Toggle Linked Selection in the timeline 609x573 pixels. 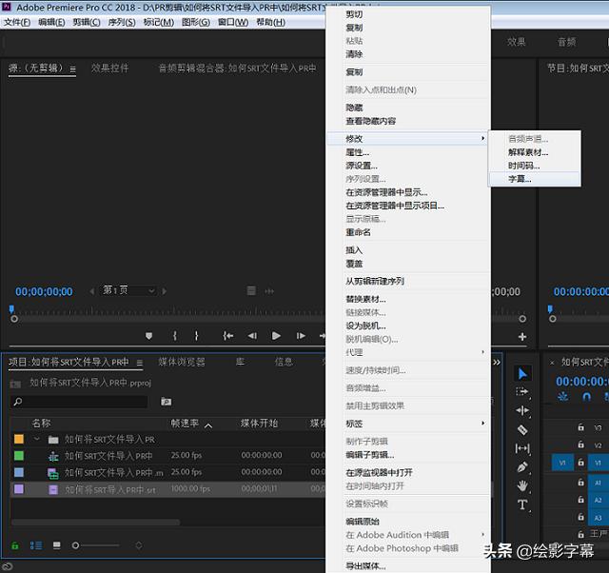coord(606,397)
